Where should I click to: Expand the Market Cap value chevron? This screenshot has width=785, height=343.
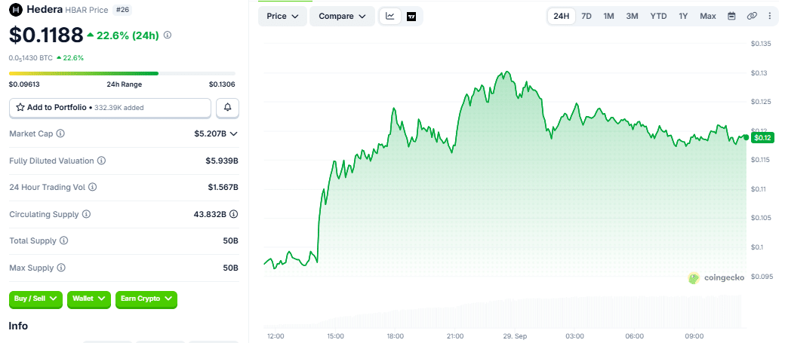click(233, 134)
